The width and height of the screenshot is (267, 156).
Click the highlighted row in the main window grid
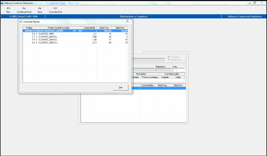tap(159, 88)
